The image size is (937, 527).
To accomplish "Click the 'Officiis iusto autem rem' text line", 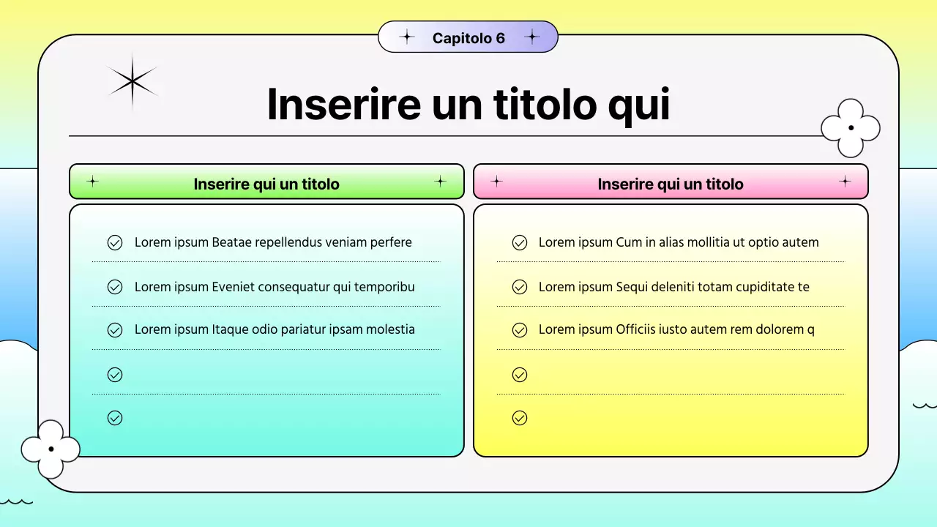I will [x=676, y=329].
